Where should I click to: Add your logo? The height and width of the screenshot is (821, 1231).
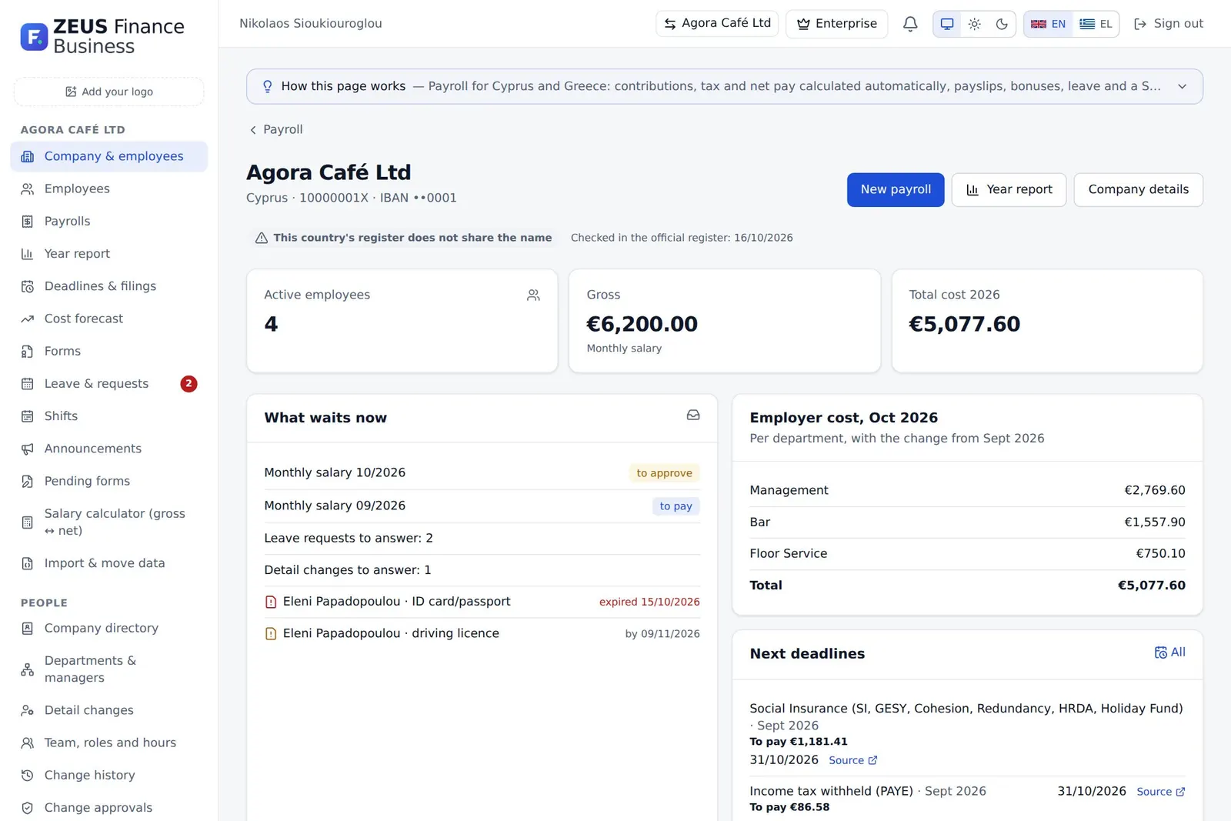(108, 92)
